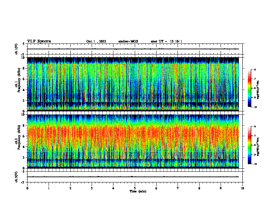Image resolution: width=273 pixels, height=211 pixels.
Task: Click time axis tick label 8
Action: (x=199, y=188)
